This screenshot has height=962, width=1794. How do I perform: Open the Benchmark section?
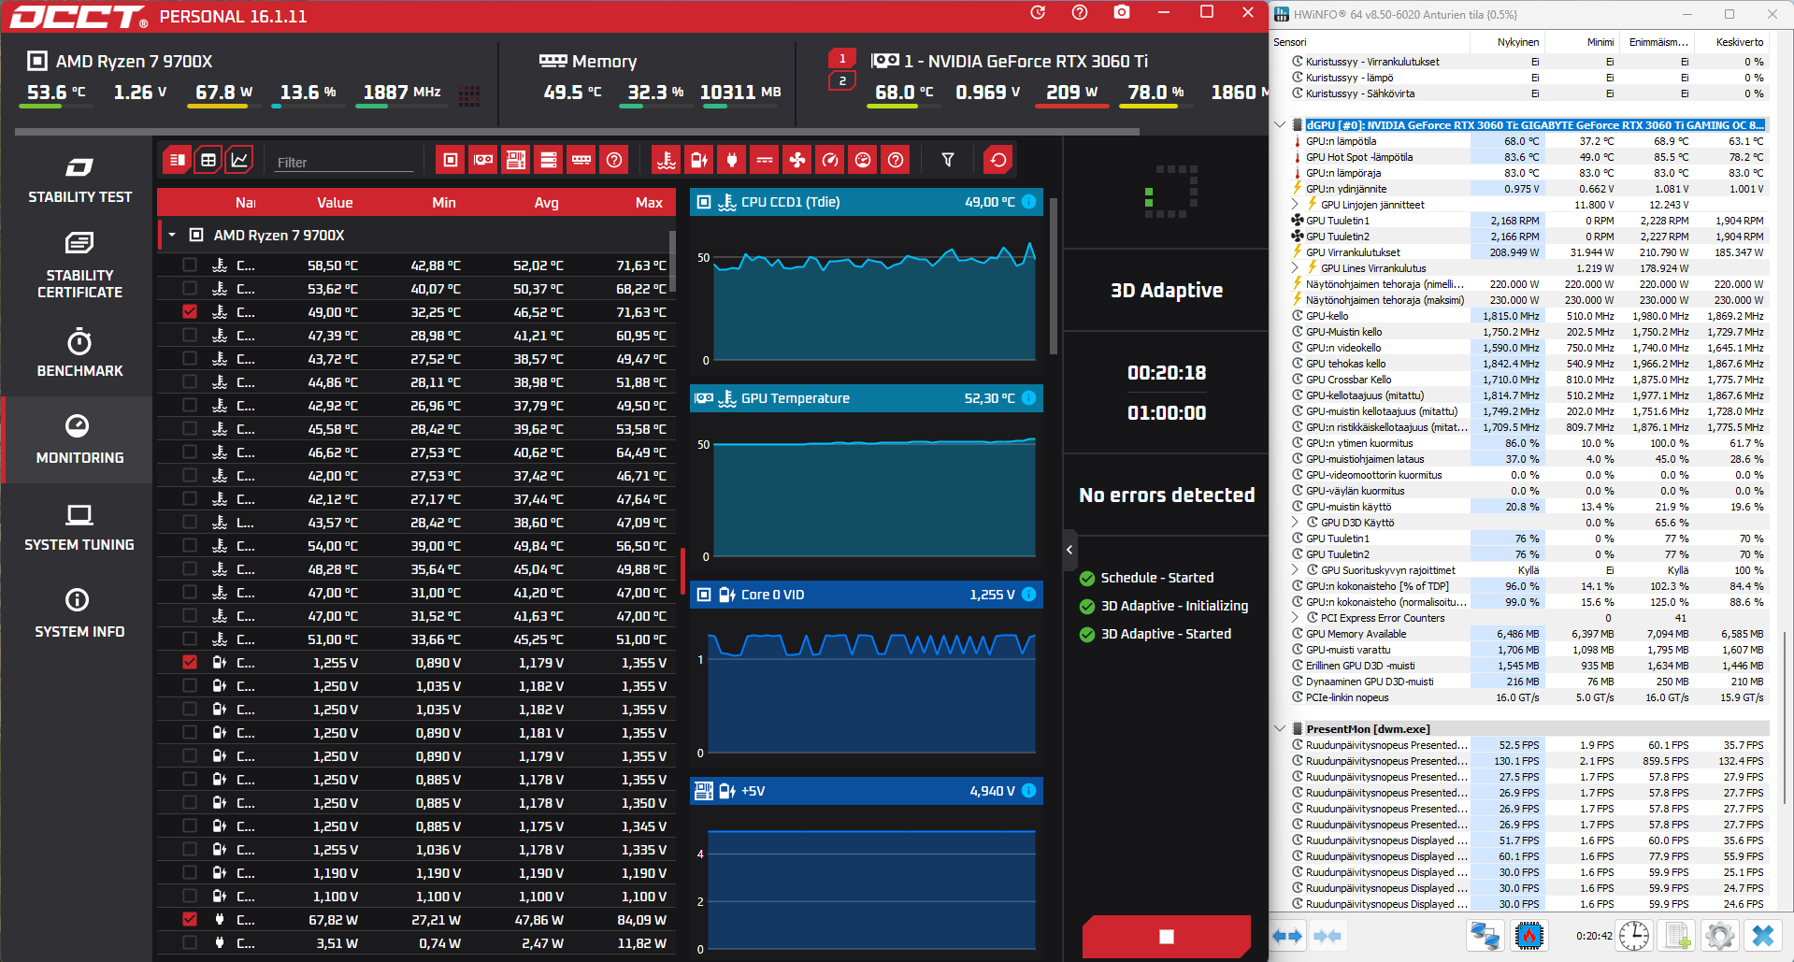(79, 352)
